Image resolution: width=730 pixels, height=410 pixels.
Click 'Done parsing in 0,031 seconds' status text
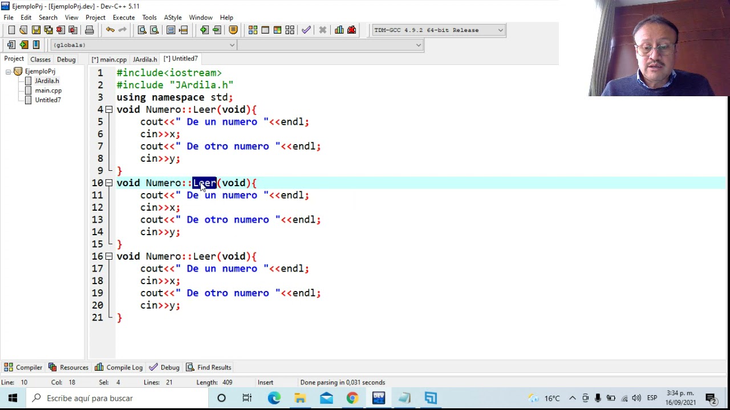(343, 383)
